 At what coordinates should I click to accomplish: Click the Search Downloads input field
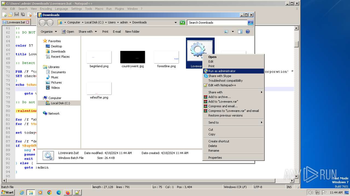tap(217, 23)
